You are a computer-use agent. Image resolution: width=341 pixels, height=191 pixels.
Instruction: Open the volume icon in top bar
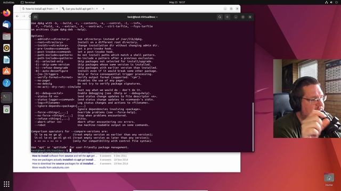pyautogui.click(x=331, y=2)
